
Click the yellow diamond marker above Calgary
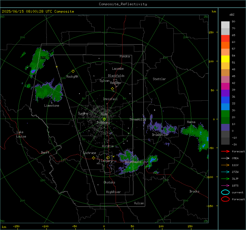(108, 158)
